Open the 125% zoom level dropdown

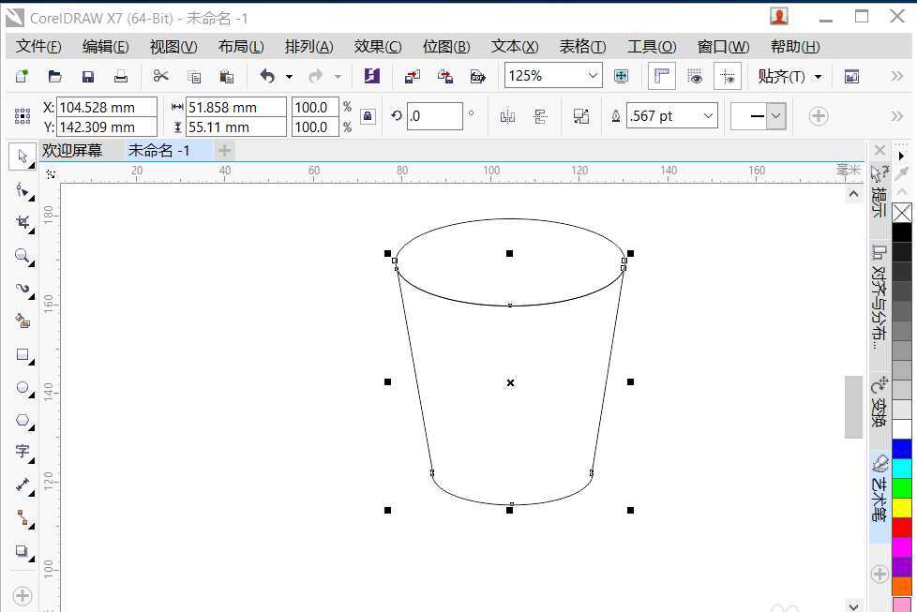(593, 77)
